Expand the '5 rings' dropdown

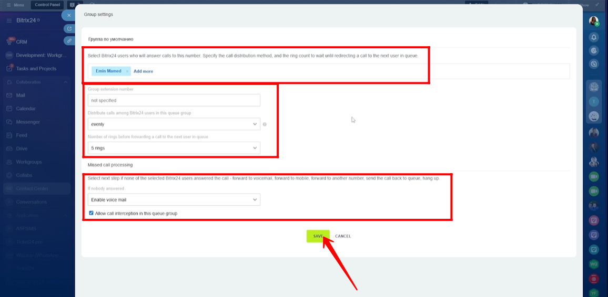[x=174, y=148]
